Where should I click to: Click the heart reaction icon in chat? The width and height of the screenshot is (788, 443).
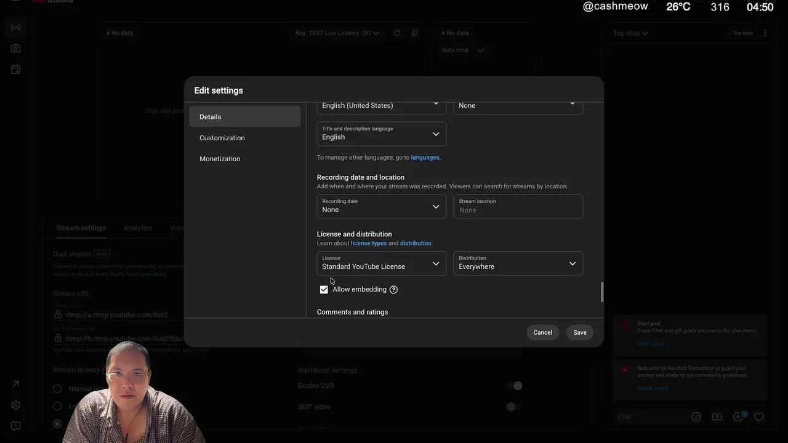pos(759,417)
